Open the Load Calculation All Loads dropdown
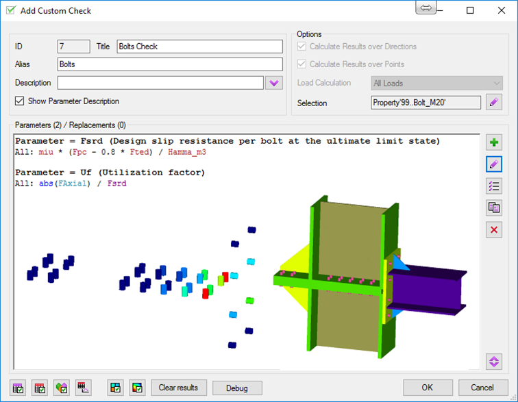Image resolution: width=518 pixels, height=402 pixels. pyautogui.click(x=436, y=84)
